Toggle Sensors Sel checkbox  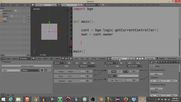click(x=66, y=63)
